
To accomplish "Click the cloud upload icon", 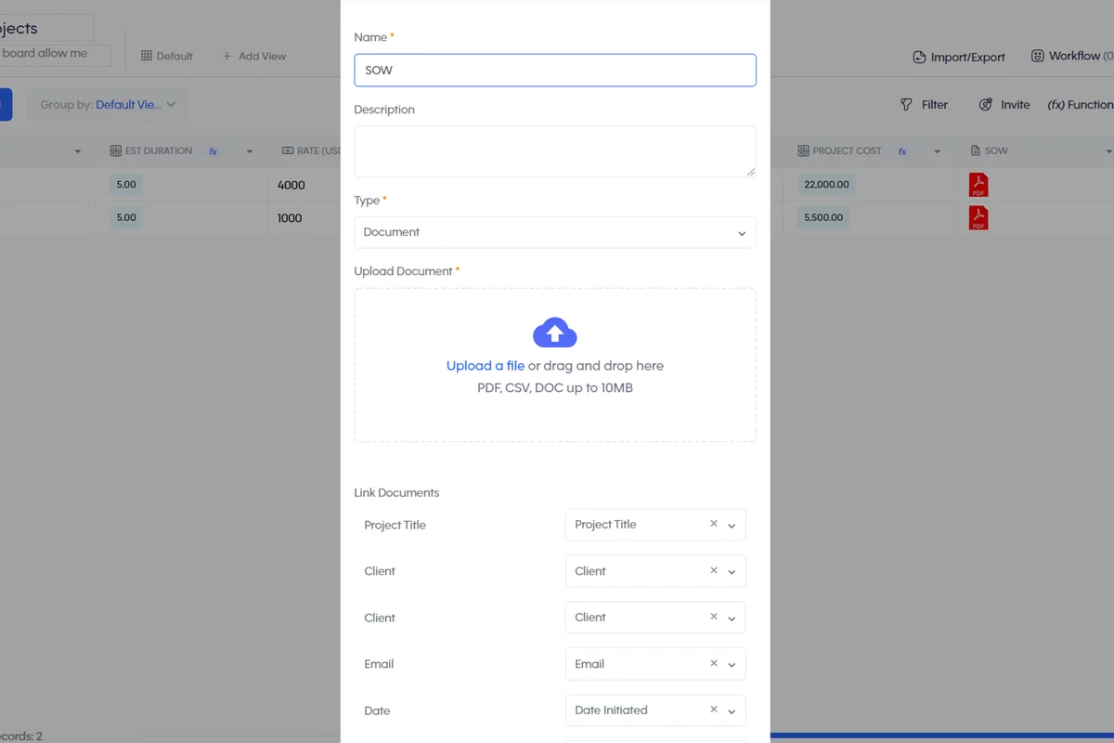I will 555,332.
